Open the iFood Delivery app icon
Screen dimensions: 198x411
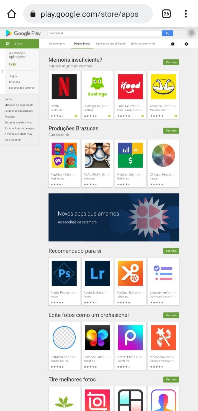tap(130, 87)
